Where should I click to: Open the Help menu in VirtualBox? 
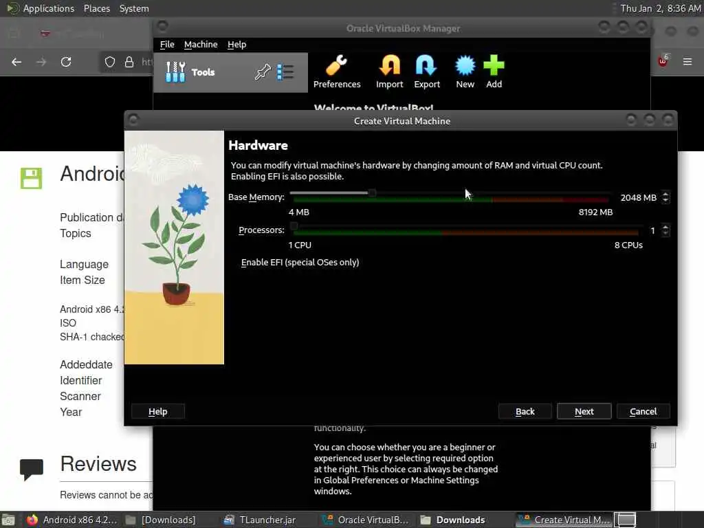(x=236, y=45)
